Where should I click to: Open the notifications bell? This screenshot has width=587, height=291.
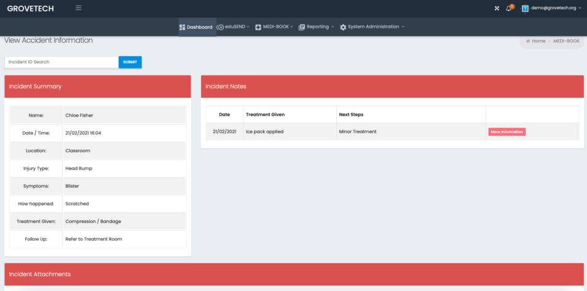point(509,8)
